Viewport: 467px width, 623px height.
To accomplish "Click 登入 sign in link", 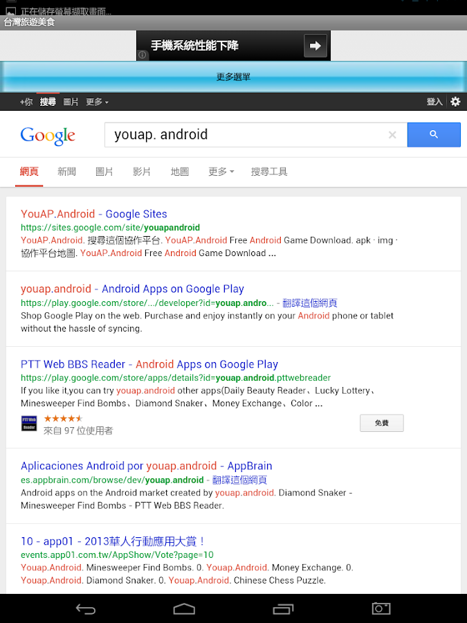I will [434, 102].
